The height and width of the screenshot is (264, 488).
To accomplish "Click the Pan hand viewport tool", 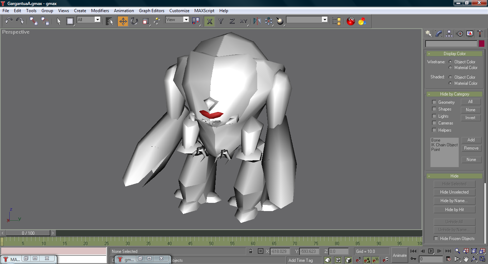I will click(466, 259).
